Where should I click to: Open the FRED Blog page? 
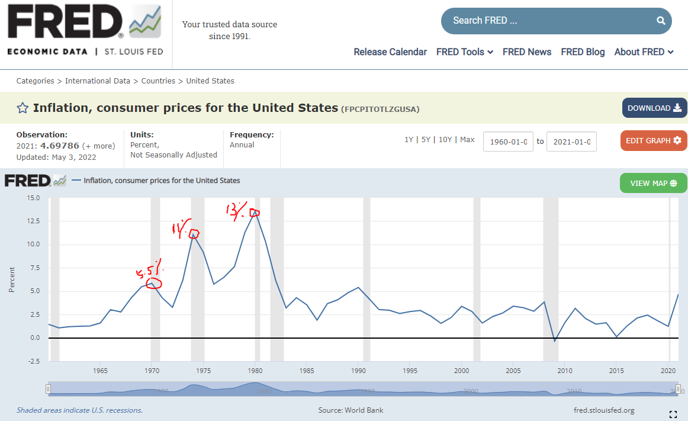tap(583, 52)
